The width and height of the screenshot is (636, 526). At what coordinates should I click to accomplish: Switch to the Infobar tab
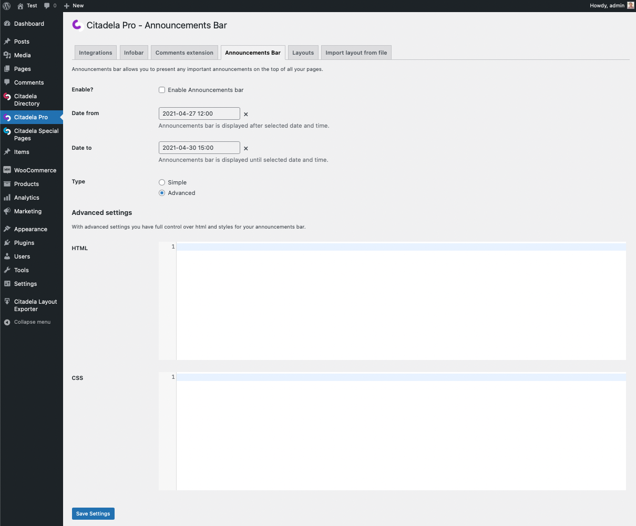tap(134, 53)
